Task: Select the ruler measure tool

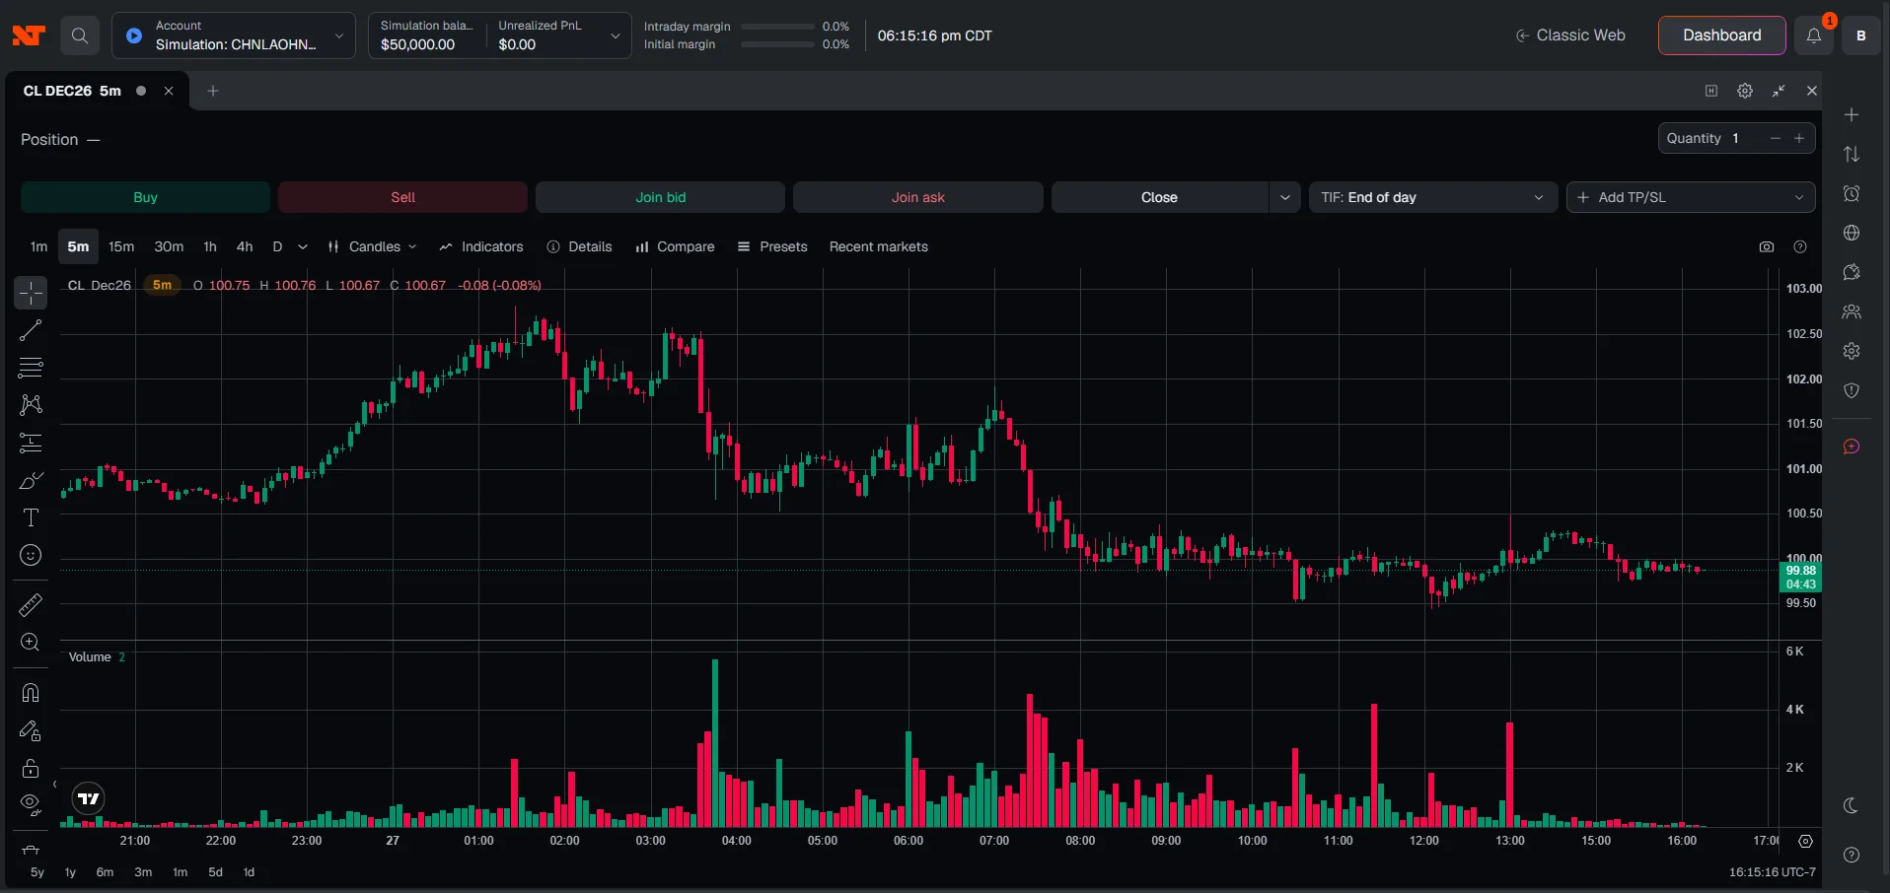Action: (31, 604)
